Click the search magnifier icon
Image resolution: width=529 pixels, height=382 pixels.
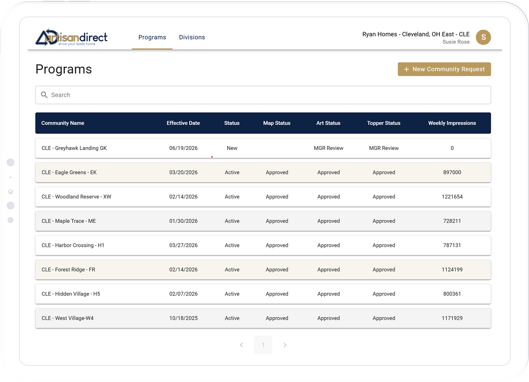[x=45, y=95]
